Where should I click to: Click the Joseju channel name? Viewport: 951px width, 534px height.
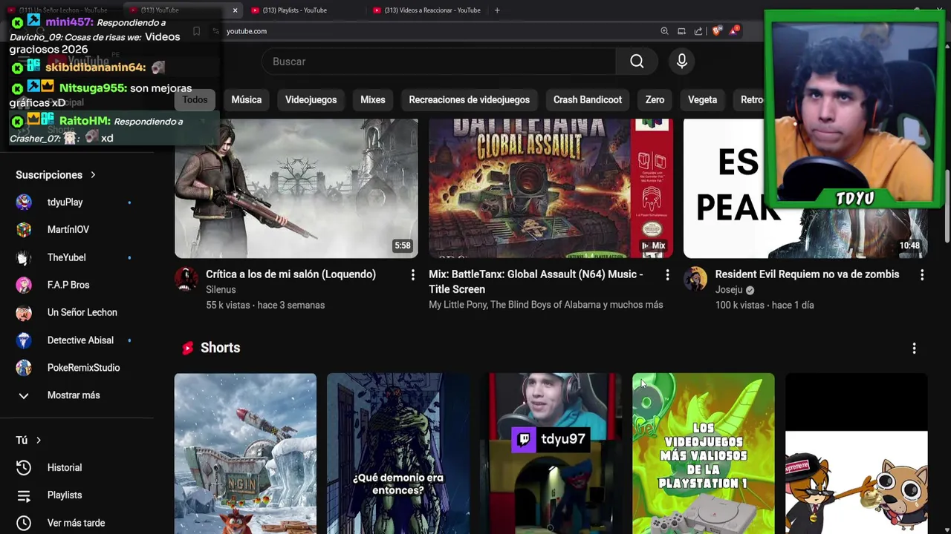pyautogui.click(x=729, y=290)
